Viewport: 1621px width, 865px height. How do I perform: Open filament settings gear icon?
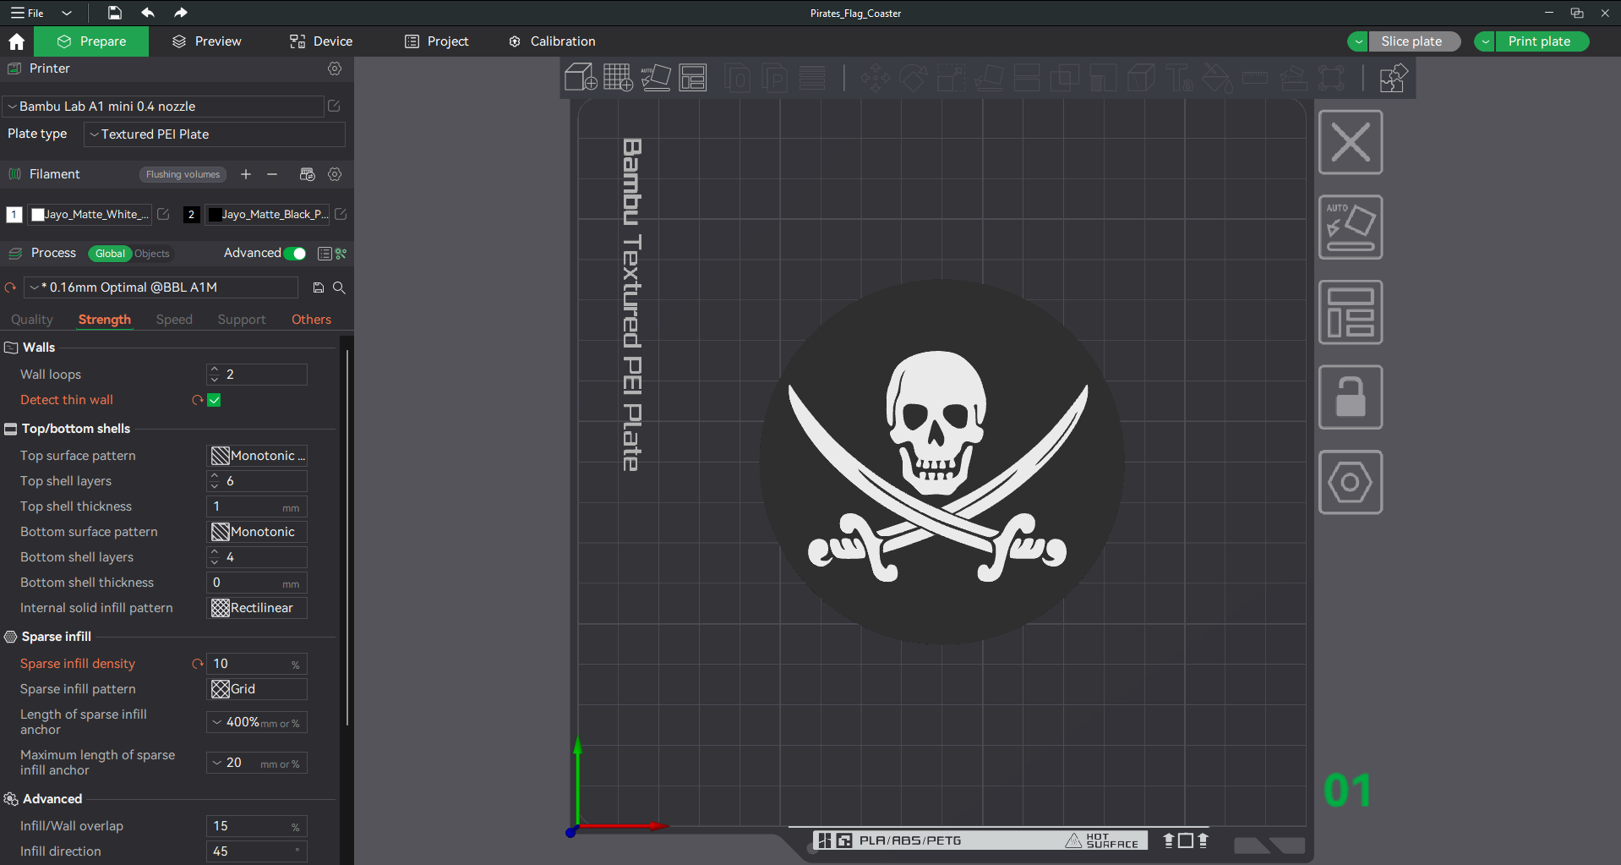335,174
